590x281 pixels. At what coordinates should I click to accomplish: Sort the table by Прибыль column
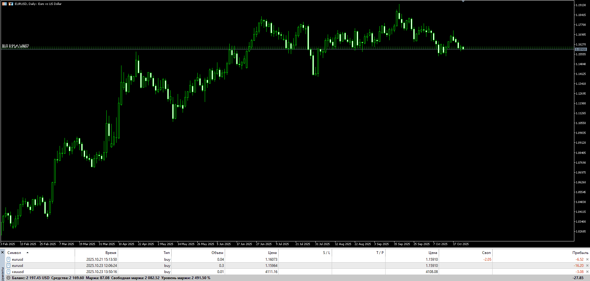[580, 253]
